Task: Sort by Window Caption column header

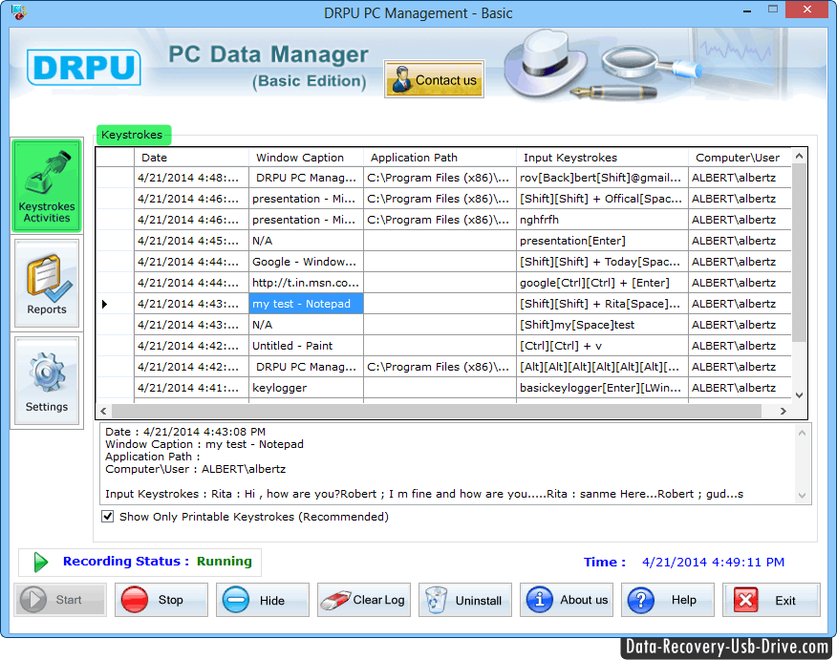Action: point(306,158)
